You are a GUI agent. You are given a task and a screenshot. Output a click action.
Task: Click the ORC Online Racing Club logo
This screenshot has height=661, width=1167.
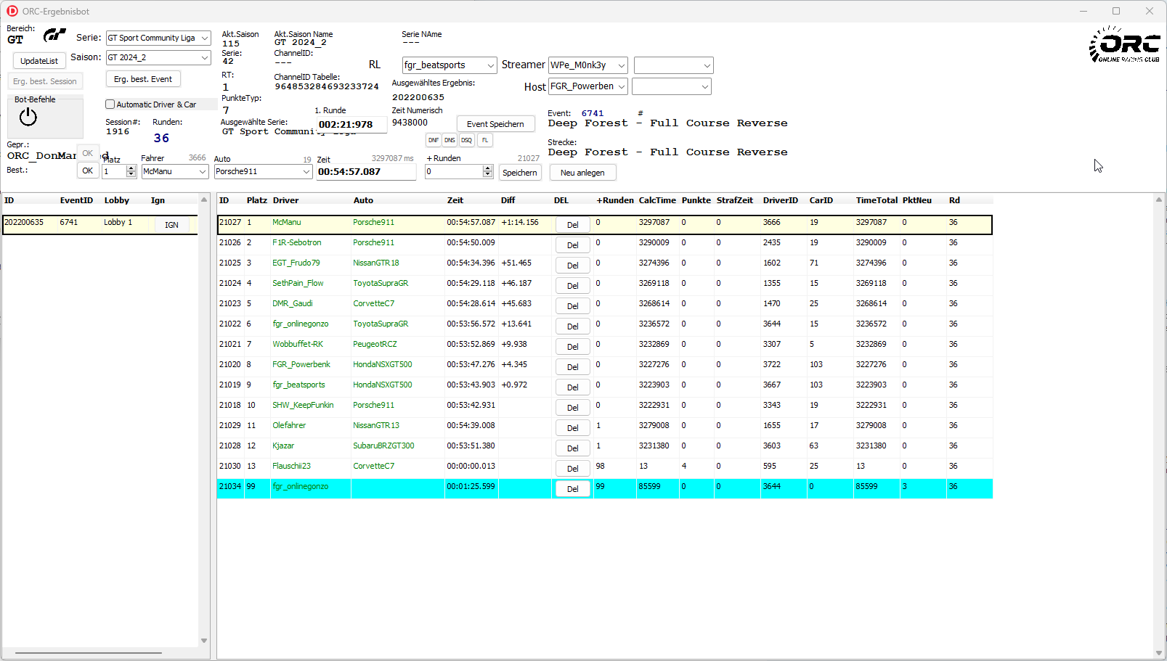pos(1124,45)
